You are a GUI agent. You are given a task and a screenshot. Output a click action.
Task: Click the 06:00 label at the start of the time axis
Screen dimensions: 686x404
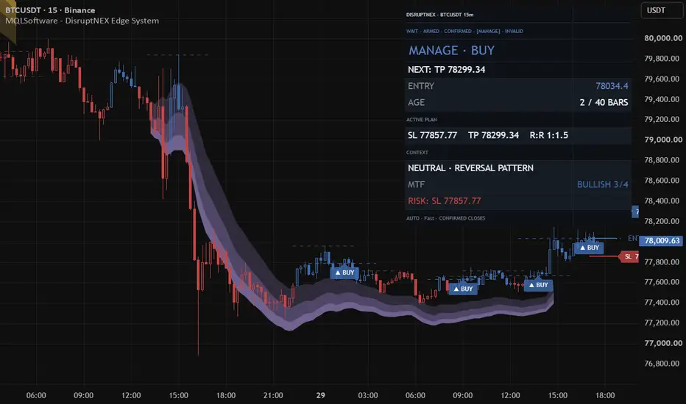click(x=36, y=395)
